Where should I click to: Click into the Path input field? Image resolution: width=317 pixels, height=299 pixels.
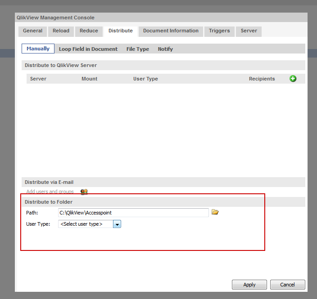pyautogui.click(x=133, y=213)
